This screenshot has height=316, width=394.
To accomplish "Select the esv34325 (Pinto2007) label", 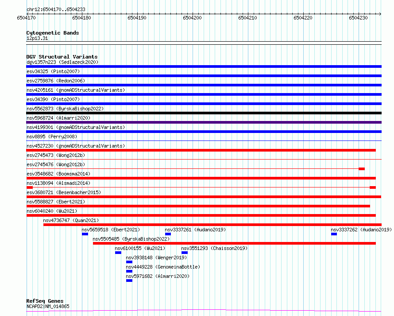I will coord(53,71).
